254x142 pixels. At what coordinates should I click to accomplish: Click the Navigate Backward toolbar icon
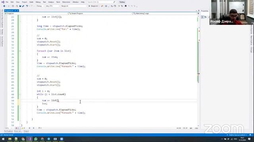4,6
